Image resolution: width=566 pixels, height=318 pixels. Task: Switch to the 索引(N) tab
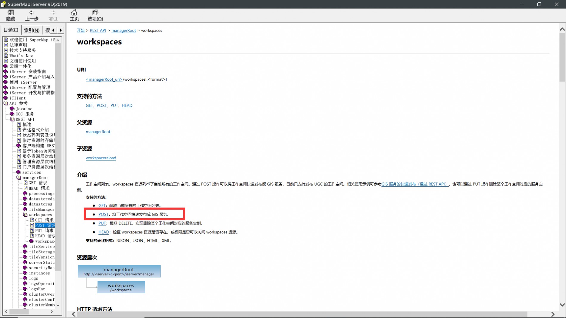coord(32,30)
